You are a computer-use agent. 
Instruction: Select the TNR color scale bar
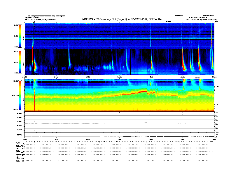[x=20, y=95]
